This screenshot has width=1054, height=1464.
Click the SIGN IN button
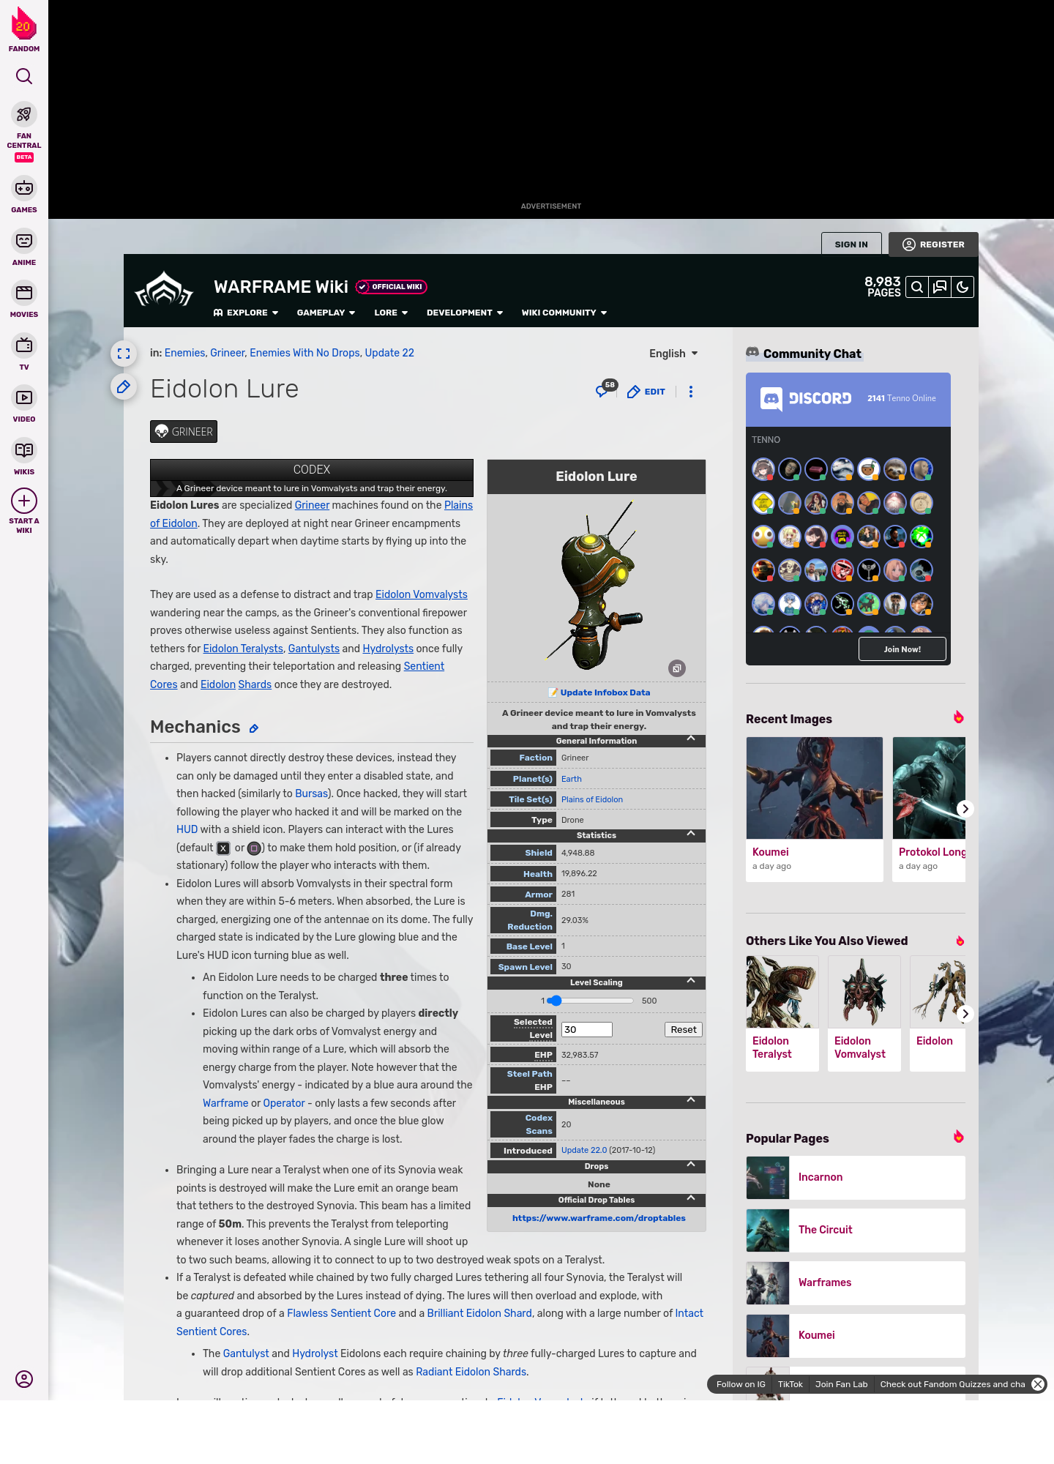pos(851,244)
